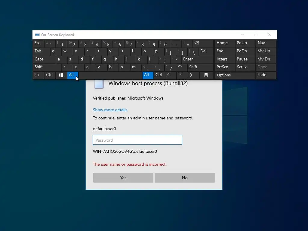
Task: Click the Insert key
Action: 225,60
